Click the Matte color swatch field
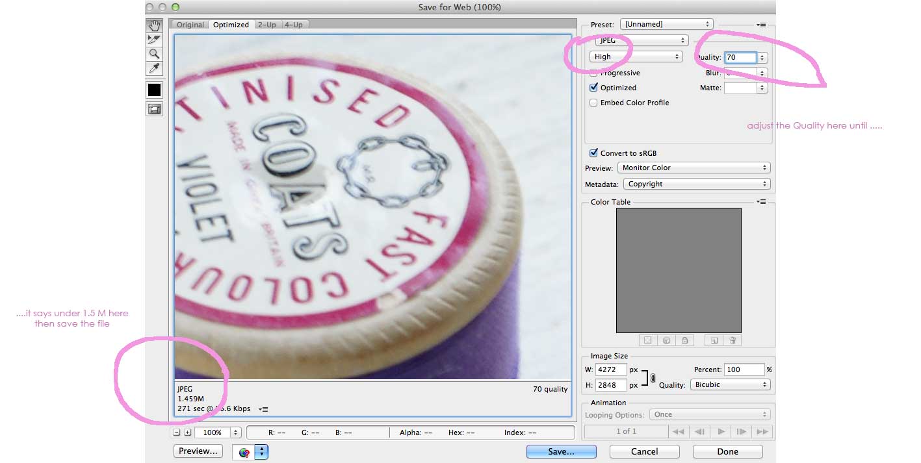Screen dimensions: 921x463 pyautogui.click(x=740, y=88)
